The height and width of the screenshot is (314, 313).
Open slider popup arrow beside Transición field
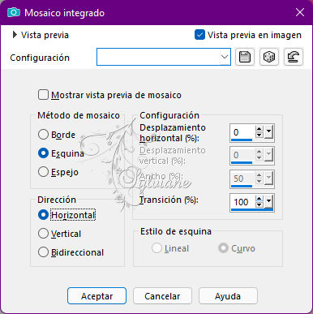(x=268, y=201)
